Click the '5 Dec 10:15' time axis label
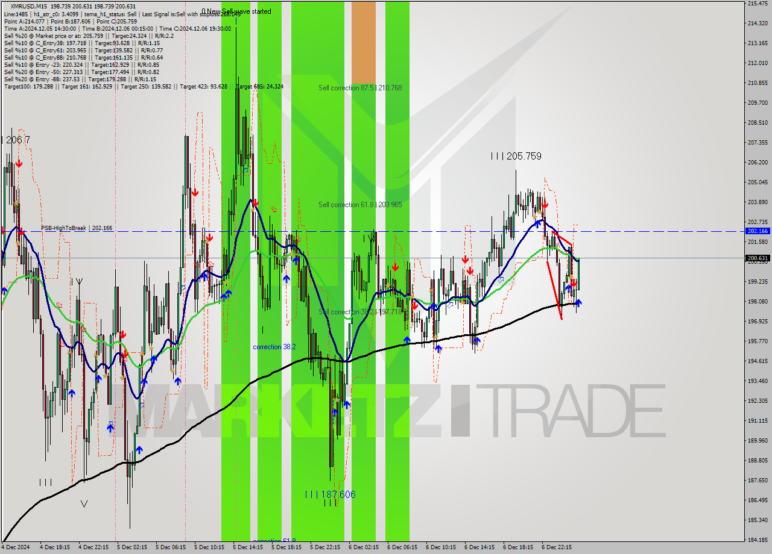 coord(209,548)
